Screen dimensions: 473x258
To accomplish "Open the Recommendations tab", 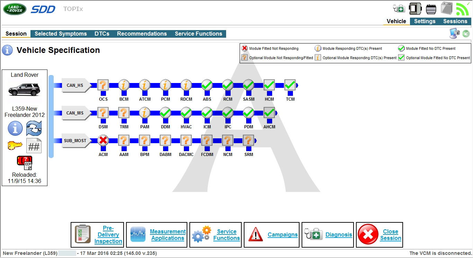I will click(142, 34).
